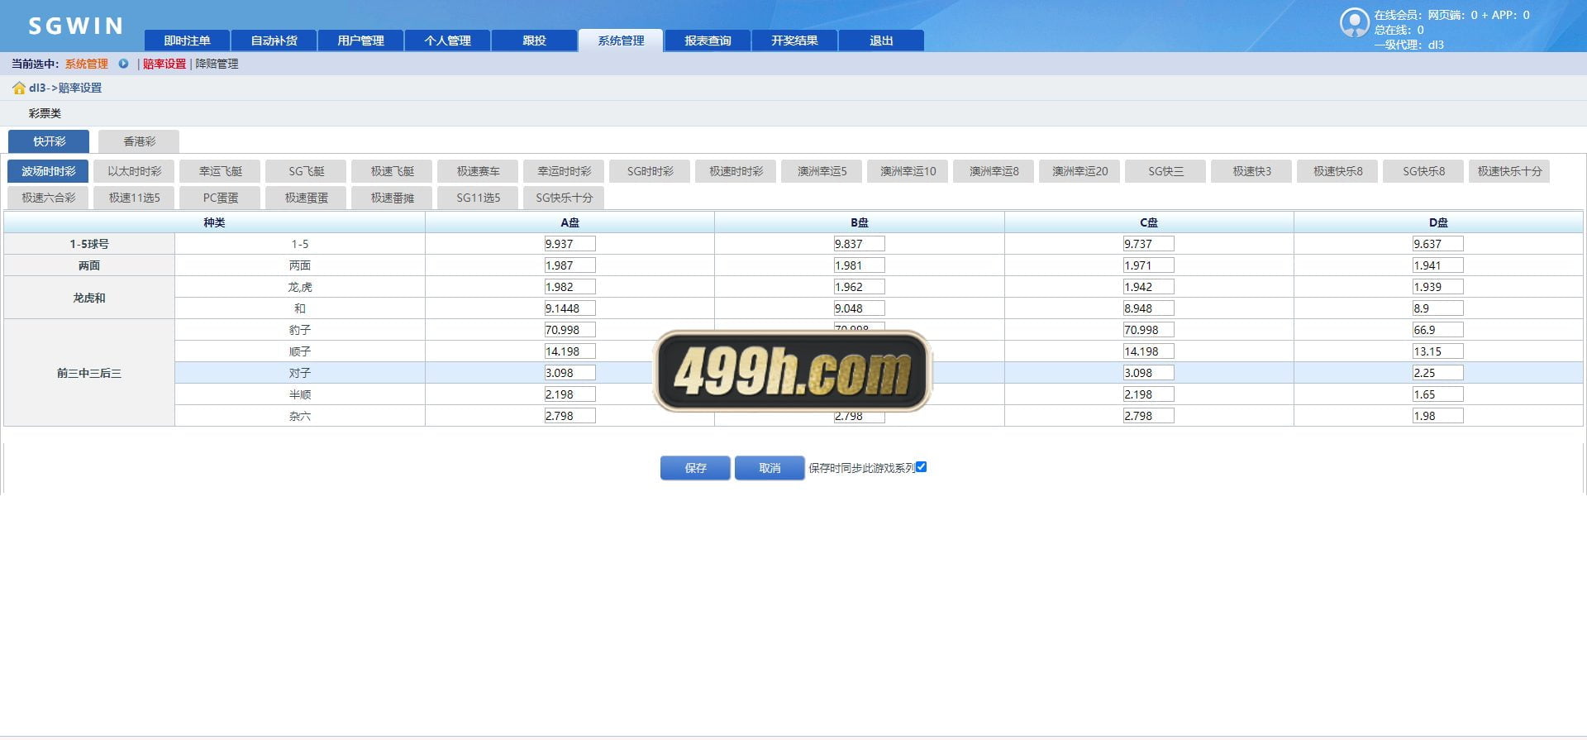This screenshot has width=1587, height=740.
Task: Select the 极速快乐8 game tab
Action: coord(1337,171)
